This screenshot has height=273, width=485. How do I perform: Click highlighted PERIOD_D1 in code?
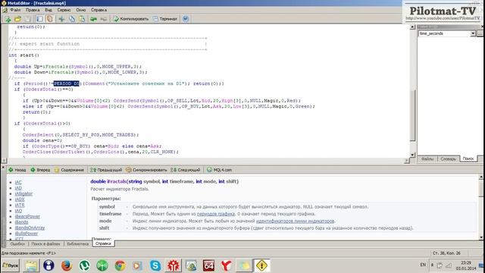[x=67, y=83]
